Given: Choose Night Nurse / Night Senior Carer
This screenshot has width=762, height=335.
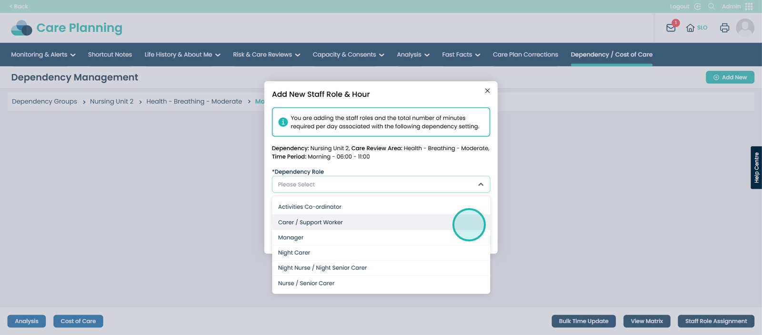Looking at the screenshot, I should (x=322, y=268).
